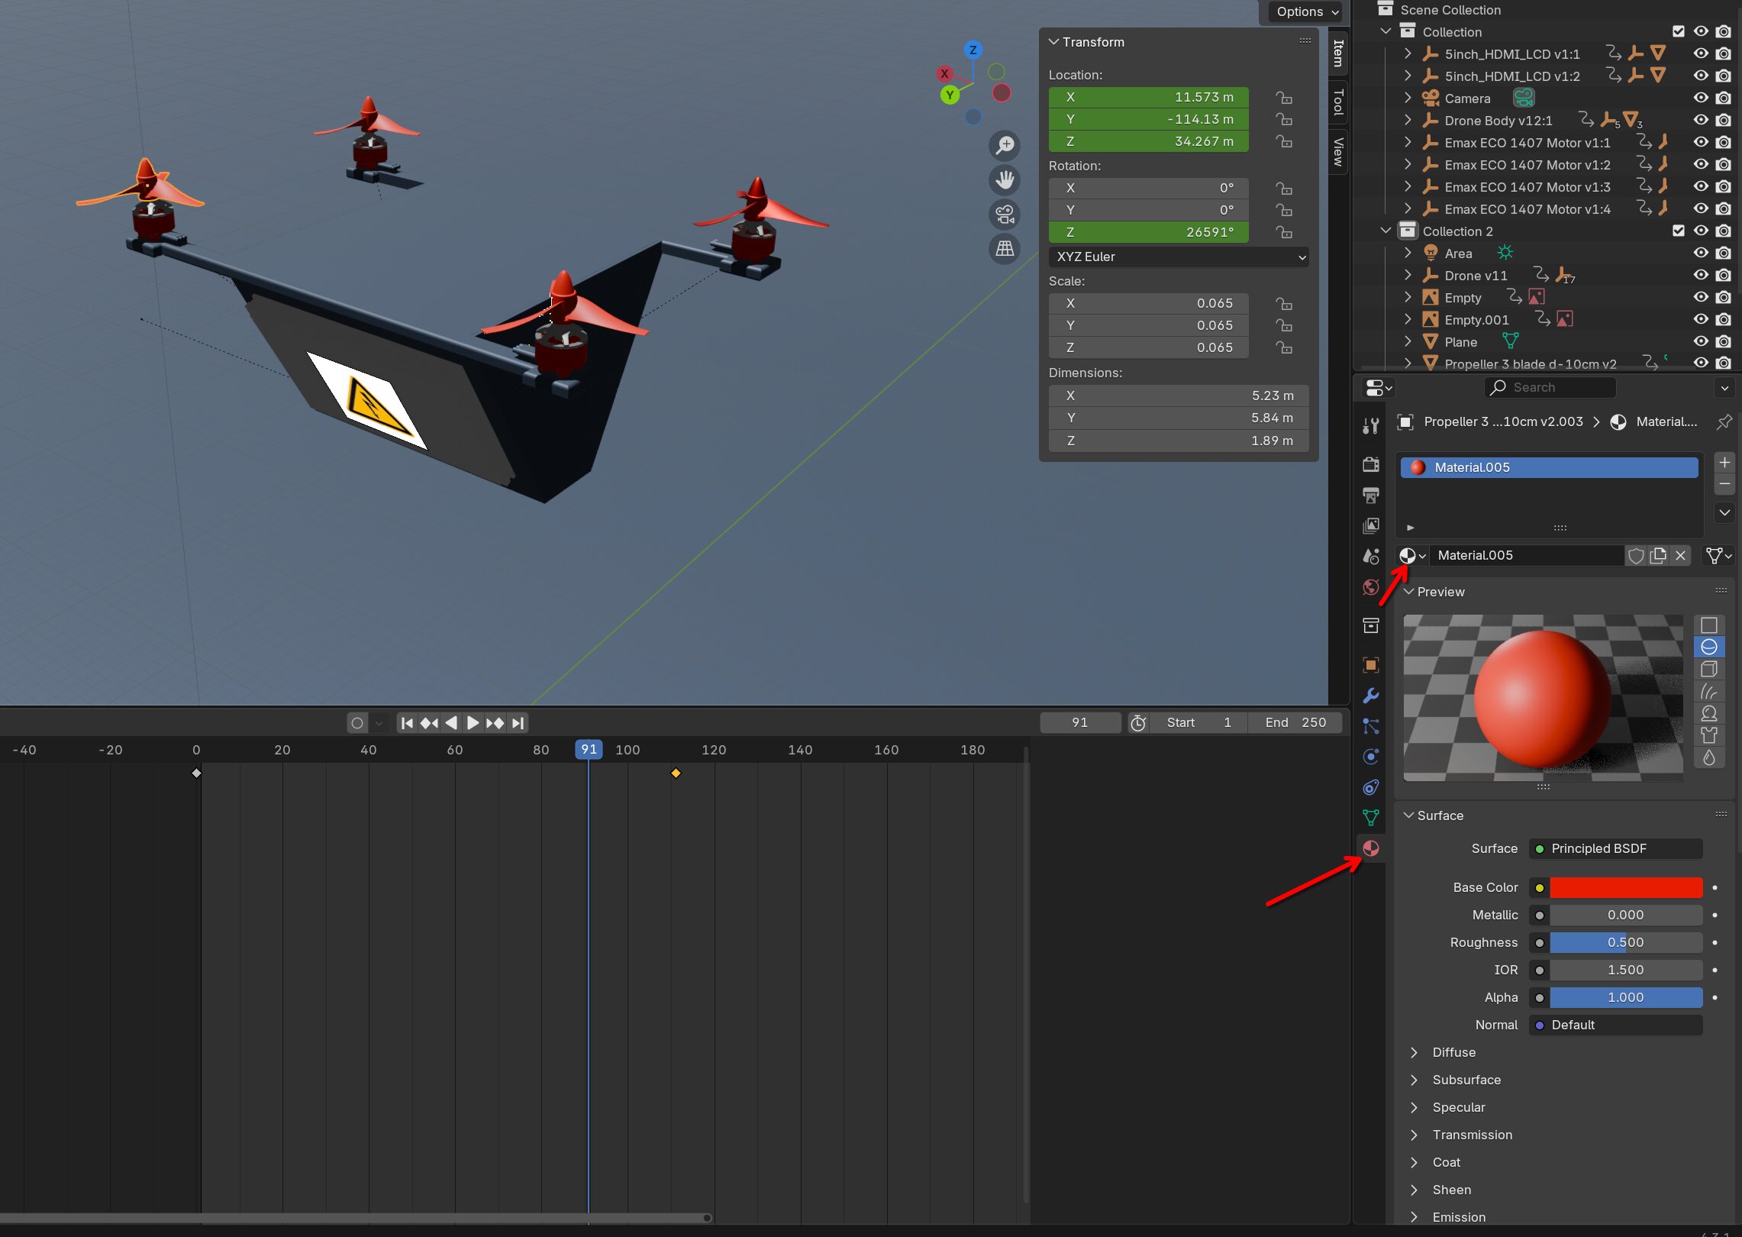Click the properties Search field
Screen dimensions: 1742x1237
pyautogui.click(x=1550, y=387)
